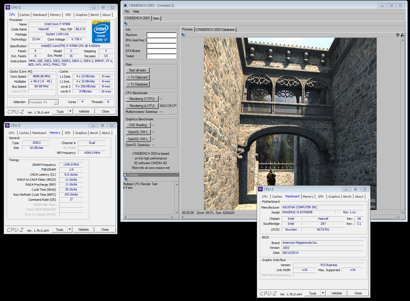Viewport: 410px width, 301px height.
Task: Open the File menu in Cinebench
Action: click(x=127, y=11)
